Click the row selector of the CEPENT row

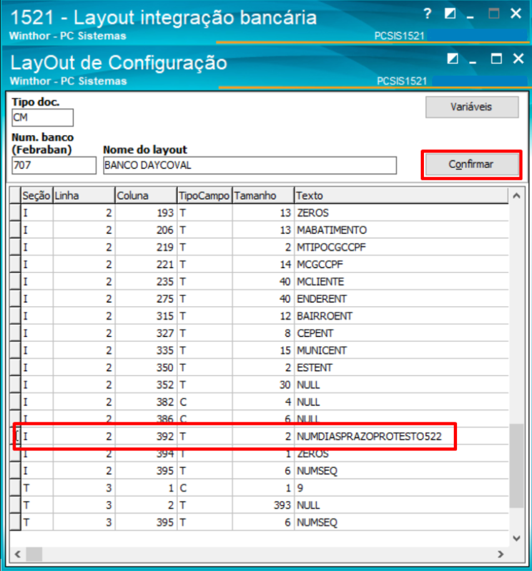[15, 333]
